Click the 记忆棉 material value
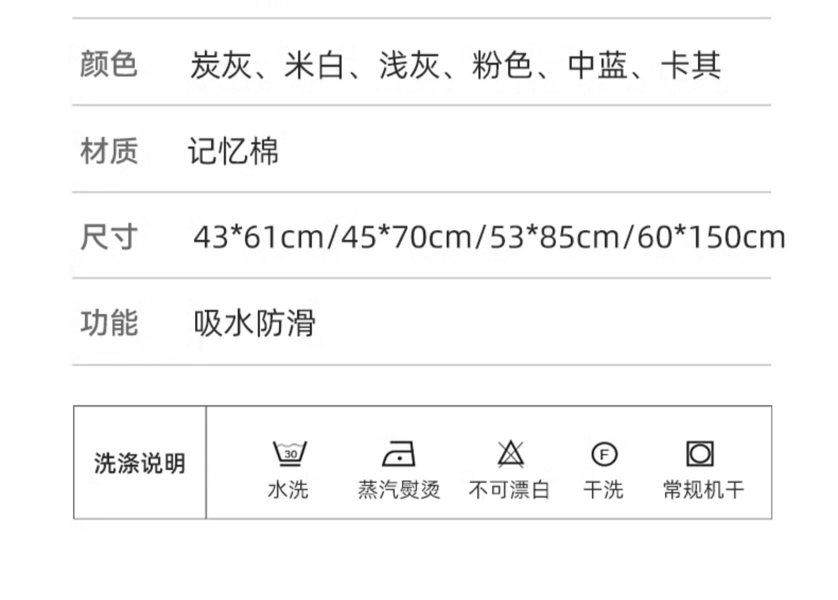This screenshot has width=838, height=600. [233, 151]
